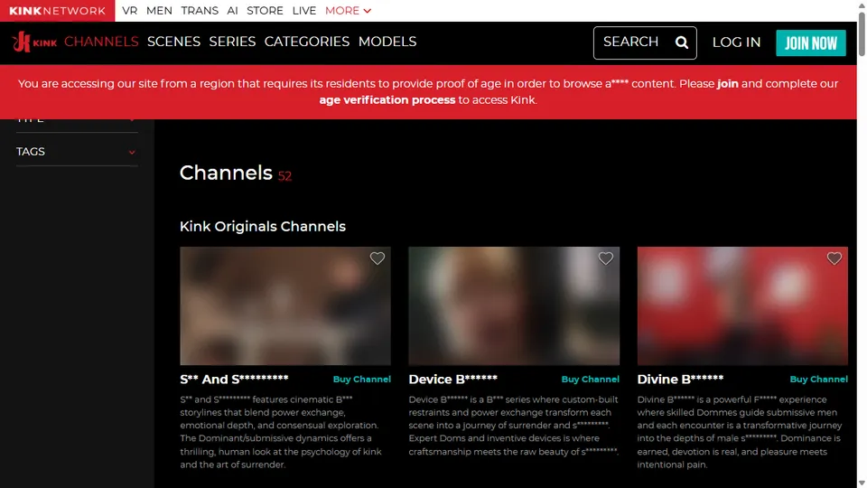Click the JOIN NOW button
Image resolution: width=867 pixels, height=488 pixels.
click(x=811, y=42)
